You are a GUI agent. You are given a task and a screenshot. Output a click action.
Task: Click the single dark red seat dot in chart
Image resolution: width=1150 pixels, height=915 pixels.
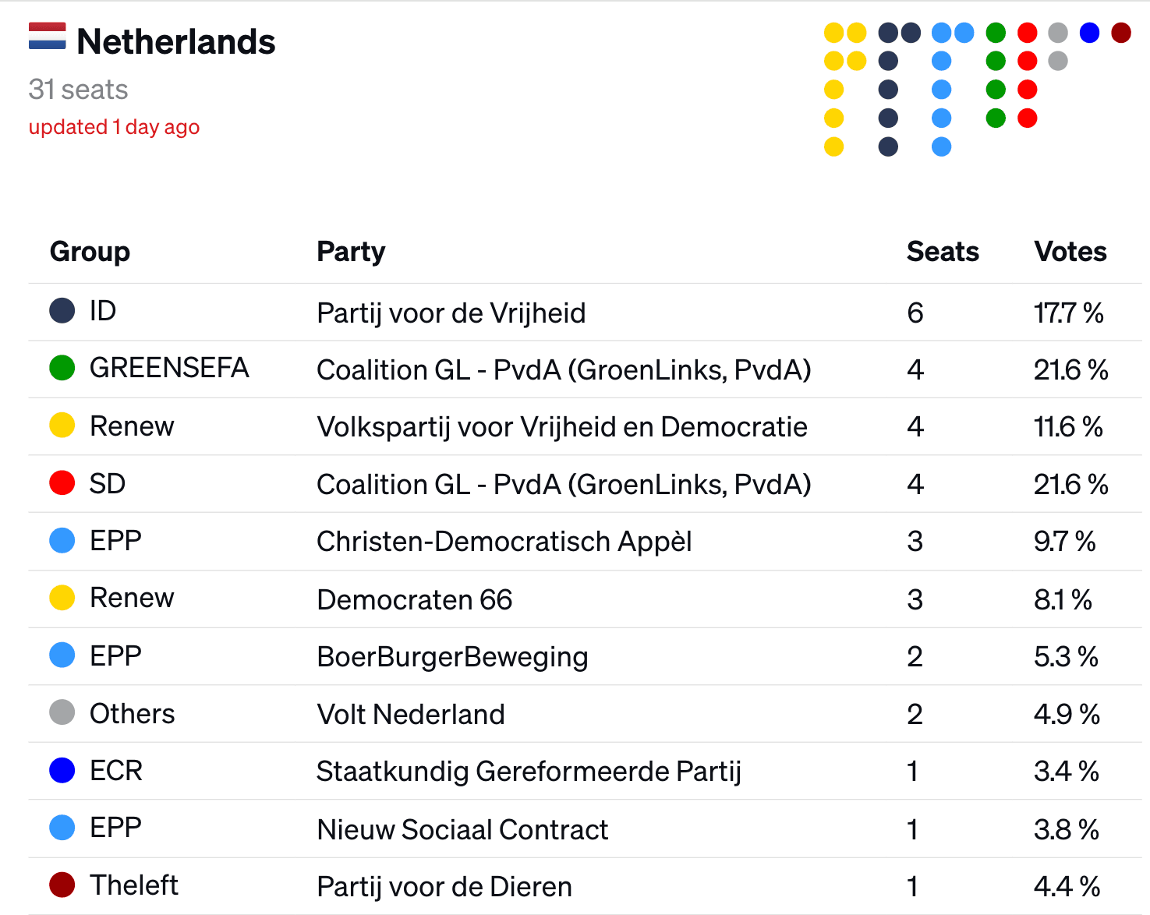(1121, 33)
